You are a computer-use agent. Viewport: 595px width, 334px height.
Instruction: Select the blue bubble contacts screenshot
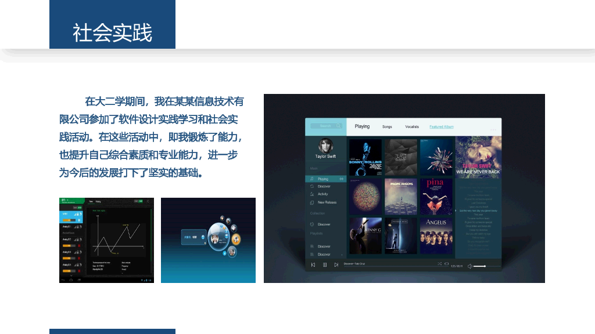tap(209, 240)
